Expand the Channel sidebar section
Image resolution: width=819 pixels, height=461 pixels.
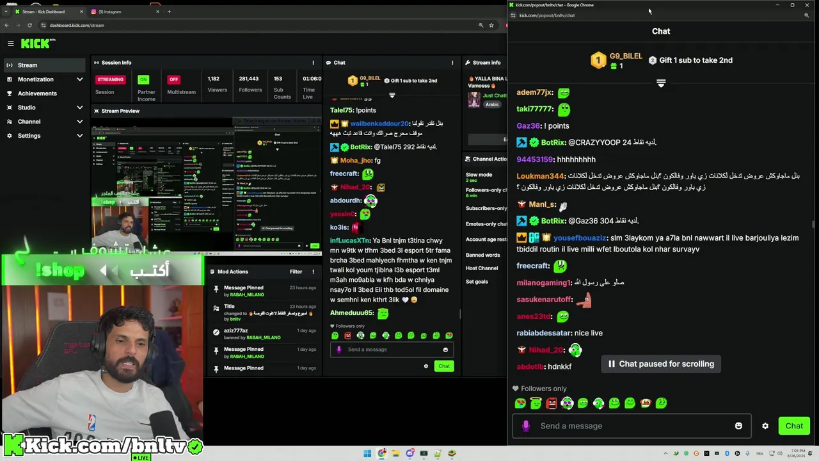[80, 122]
